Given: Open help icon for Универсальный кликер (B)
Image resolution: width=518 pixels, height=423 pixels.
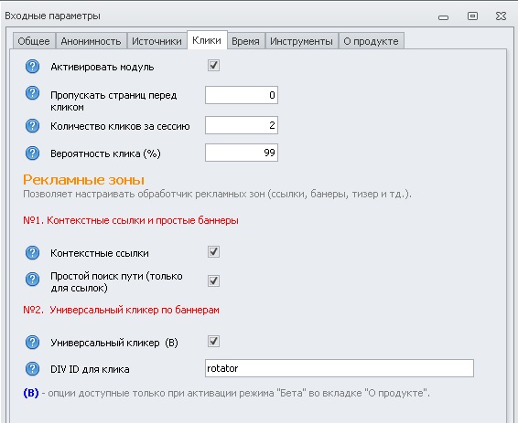Looking at the screenshot, I should click(32, 342).
